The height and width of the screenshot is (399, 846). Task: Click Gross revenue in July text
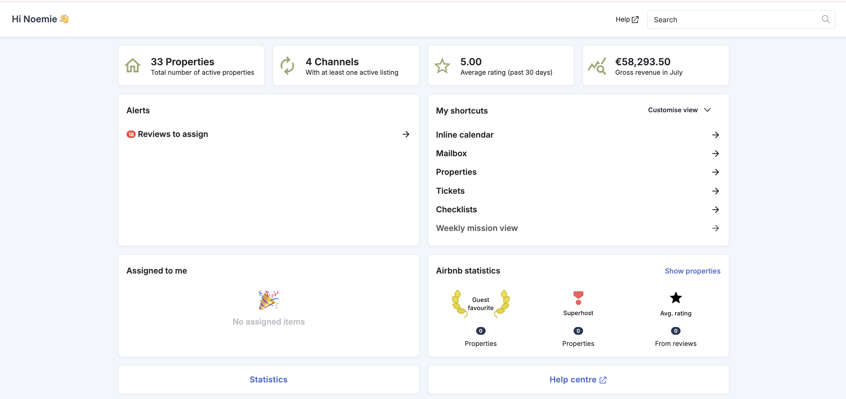(649, 72)
